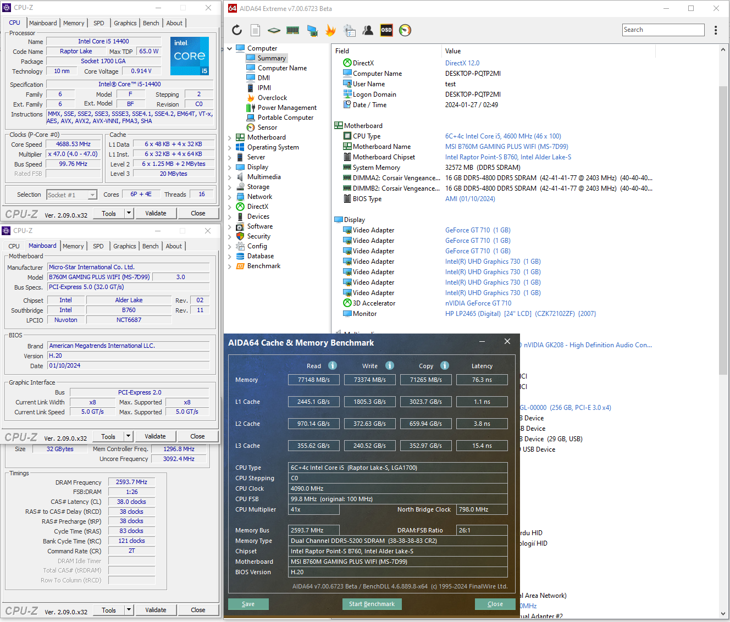The height and width of the screenshot is (622, 730).
Task: Select Summary in the AIDA64 tree
Action: tap(272, 58)
